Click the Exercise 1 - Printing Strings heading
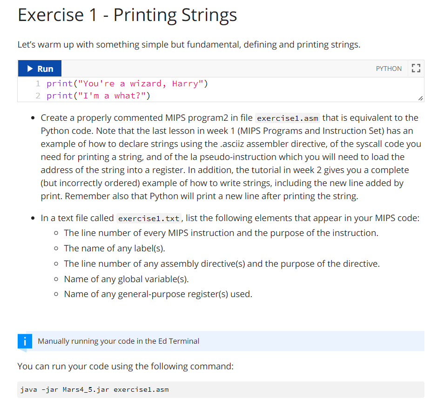Screen dimensions: 444x409 (128, 15)
